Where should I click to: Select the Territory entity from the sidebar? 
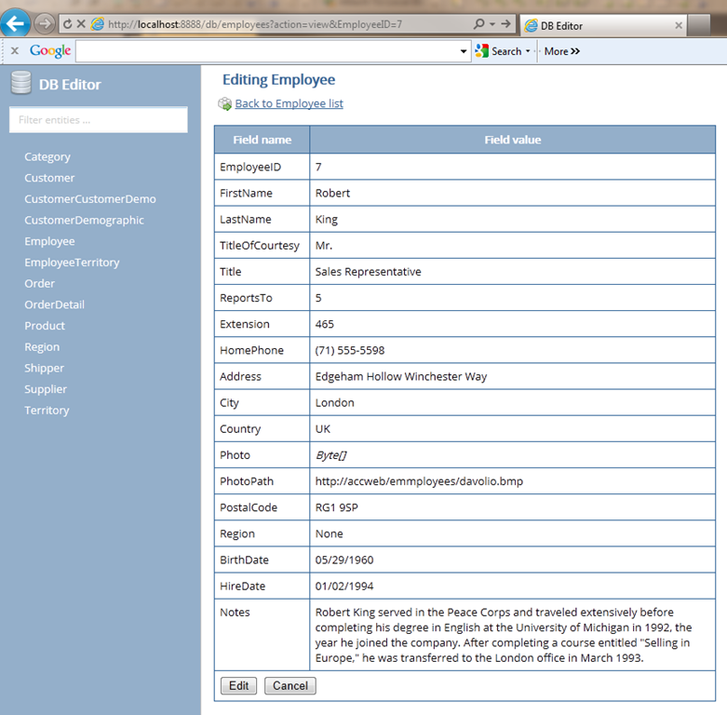(x=47, y=411)
